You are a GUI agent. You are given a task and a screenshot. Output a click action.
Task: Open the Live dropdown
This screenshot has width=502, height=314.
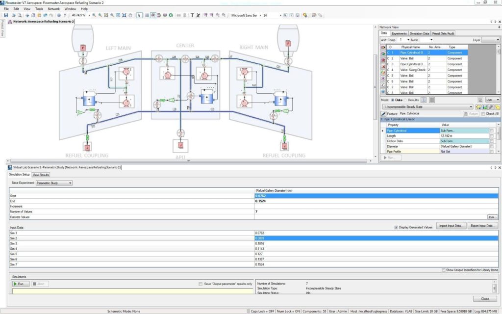(492, 100)
